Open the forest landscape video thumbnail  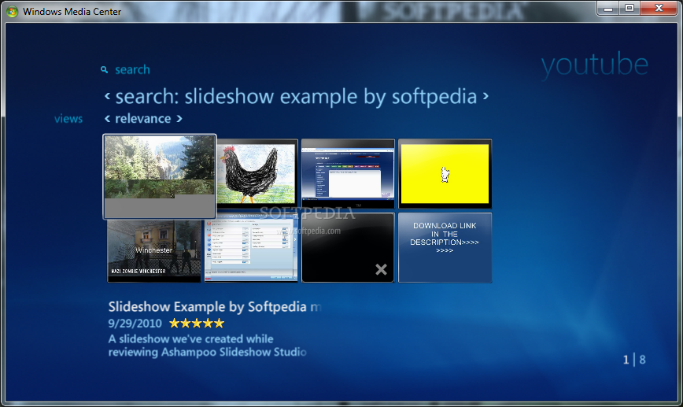tap(160, 176)
